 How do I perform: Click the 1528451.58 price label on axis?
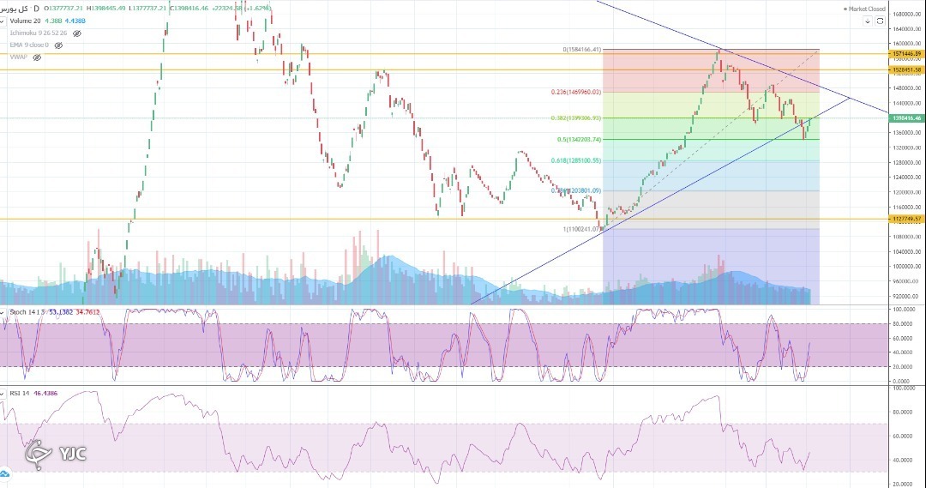point(906,69)
